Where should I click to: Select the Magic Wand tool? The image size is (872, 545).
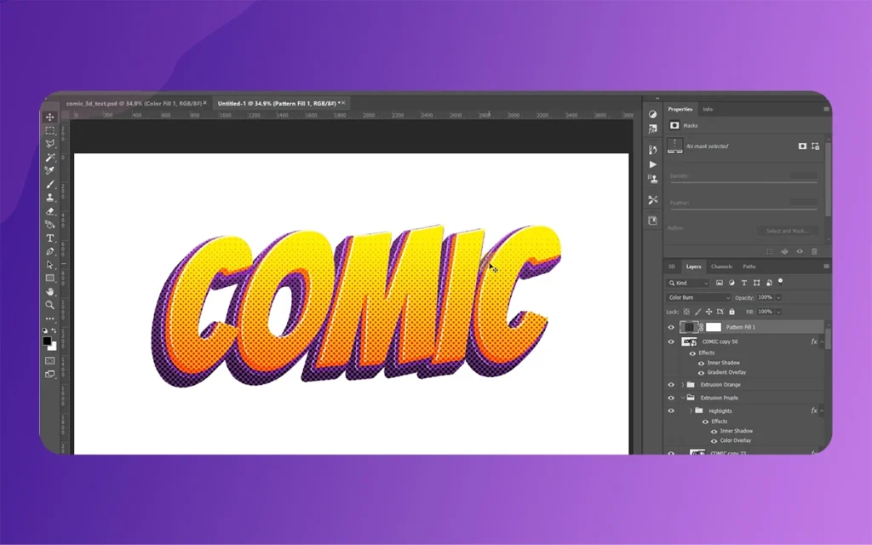50,158
